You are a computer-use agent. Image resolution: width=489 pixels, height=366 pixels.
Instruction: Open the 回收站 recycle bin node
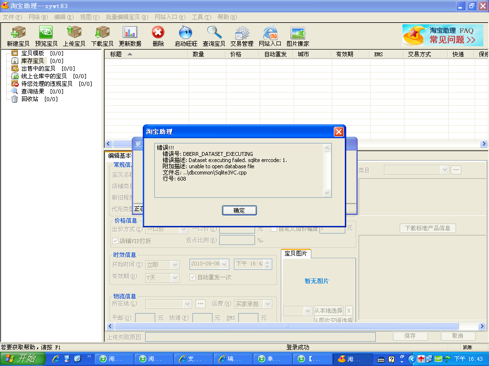point(30,99)
